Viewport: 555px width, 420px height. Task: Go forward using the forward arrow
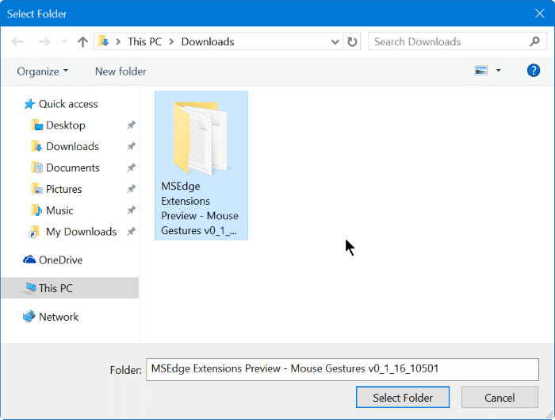click(x=44, y=42)
